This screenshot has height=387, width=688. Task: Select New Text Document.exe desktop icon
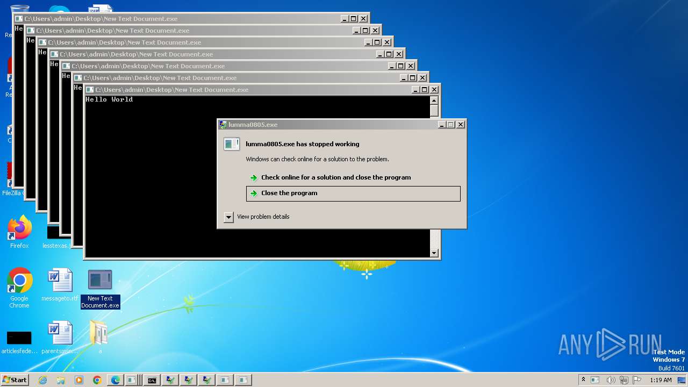(100, 289)
